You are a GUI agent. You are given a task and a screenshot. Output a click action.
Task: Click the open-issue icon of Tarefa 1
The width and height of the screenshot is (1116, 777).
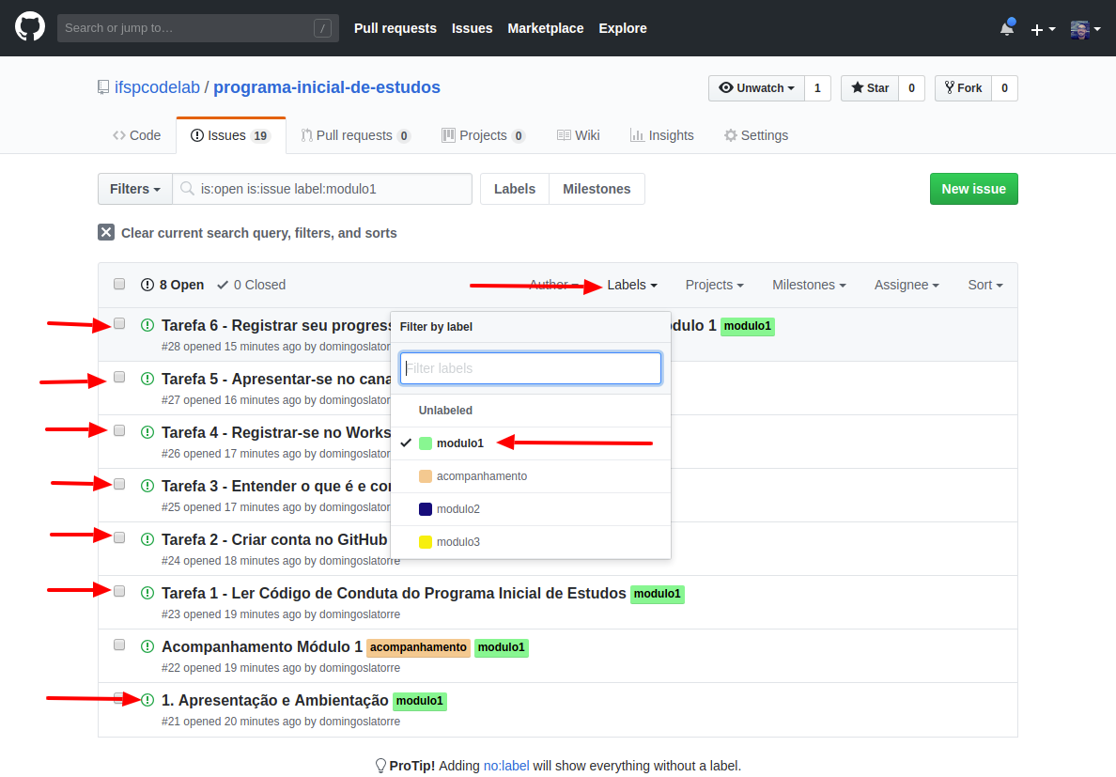[x=147, y=593]
